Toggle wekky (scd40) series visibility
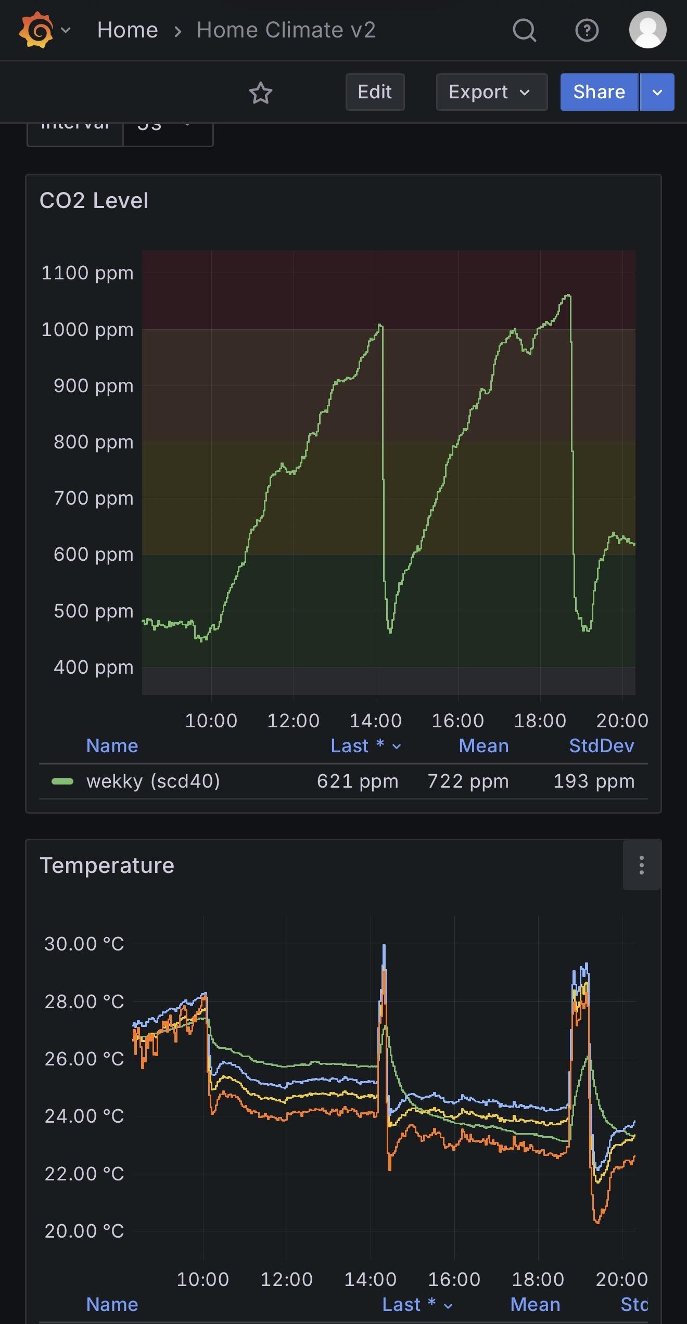The width and height of the screenshot is (687, 1324). click(x=153, y=781)
